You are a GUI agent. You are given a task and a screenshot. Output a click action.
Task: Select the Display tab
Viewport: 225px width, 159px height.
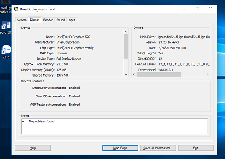[x=35, y=19]
